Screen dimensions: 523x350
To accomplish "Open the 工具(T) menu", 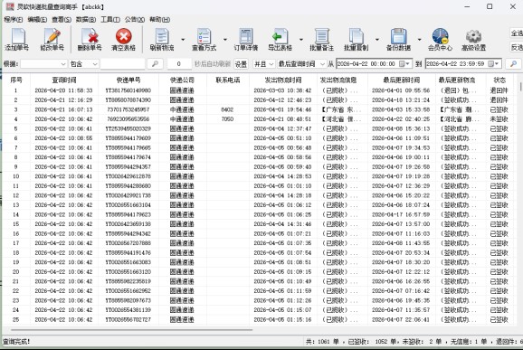I will (x=110, y=20).
